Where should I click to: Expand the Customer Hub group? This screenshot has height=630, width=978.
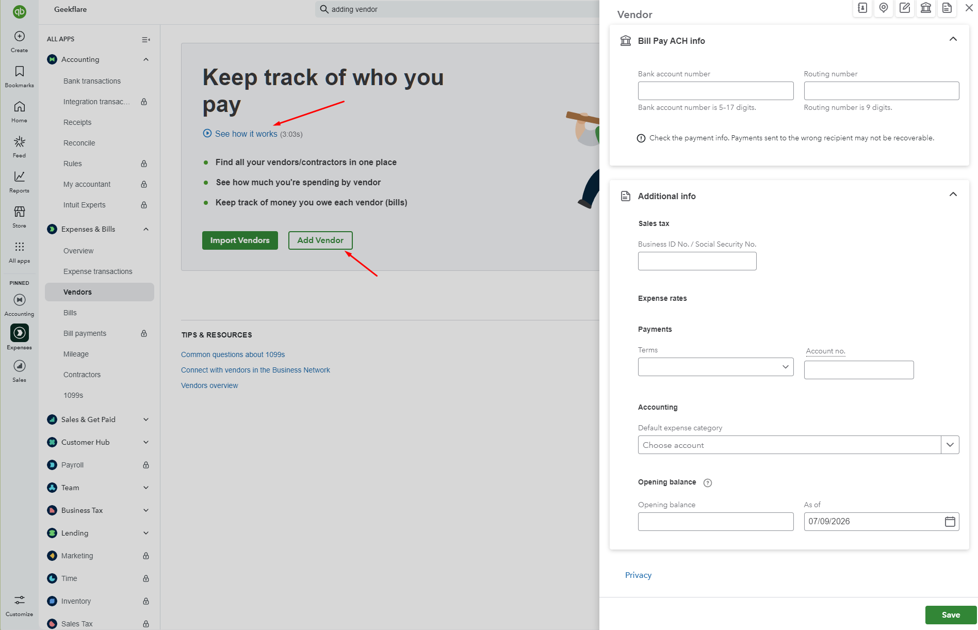click(x=146, y=442)
